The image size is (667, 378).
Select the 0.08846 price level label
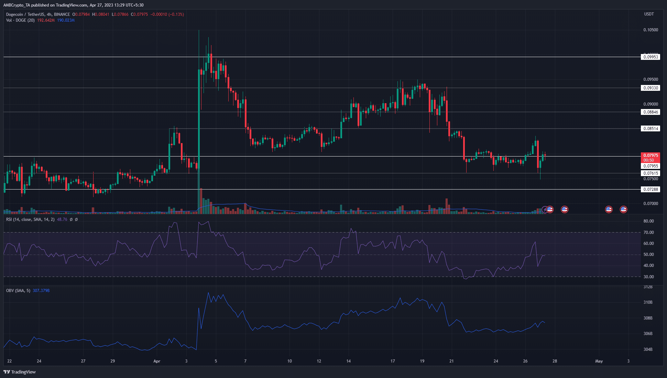pyautogui.click(x=650, y=112)
